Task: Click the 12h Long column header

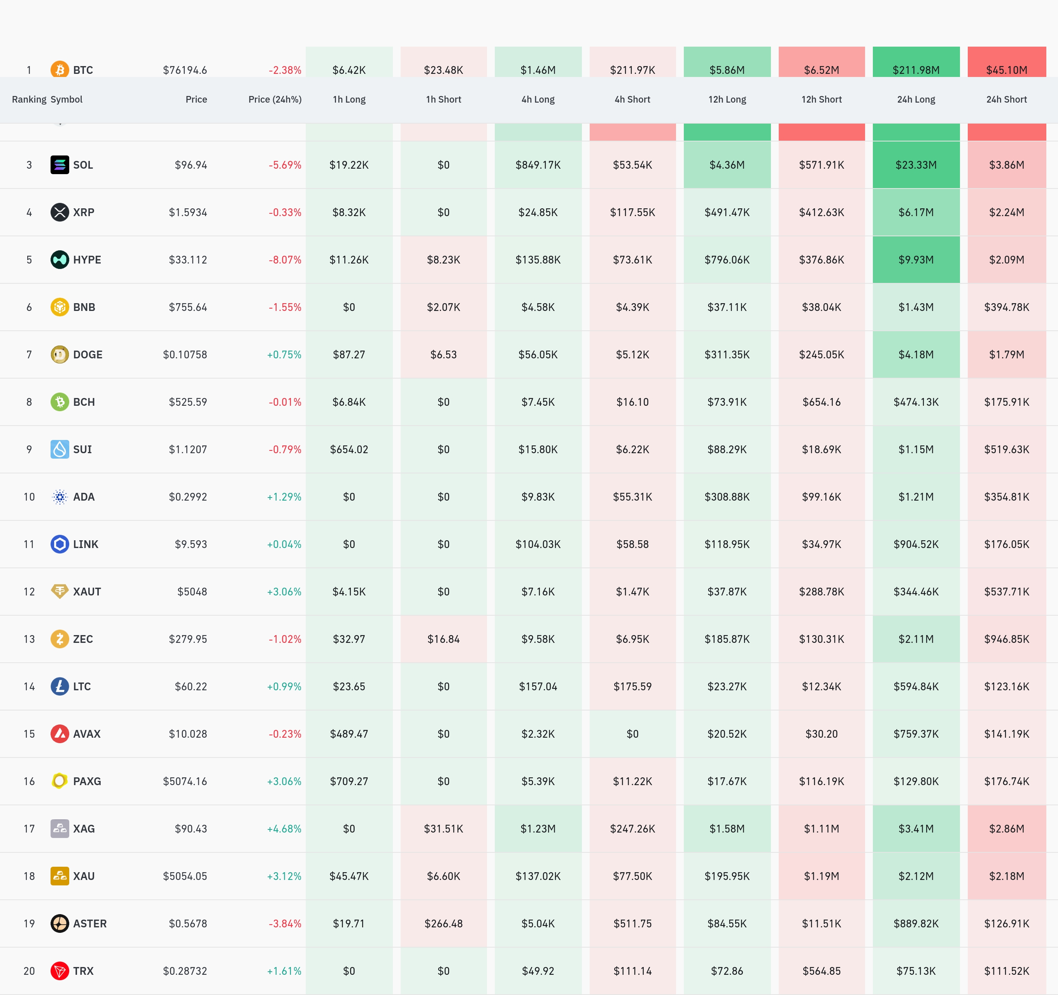Action: 727,99
